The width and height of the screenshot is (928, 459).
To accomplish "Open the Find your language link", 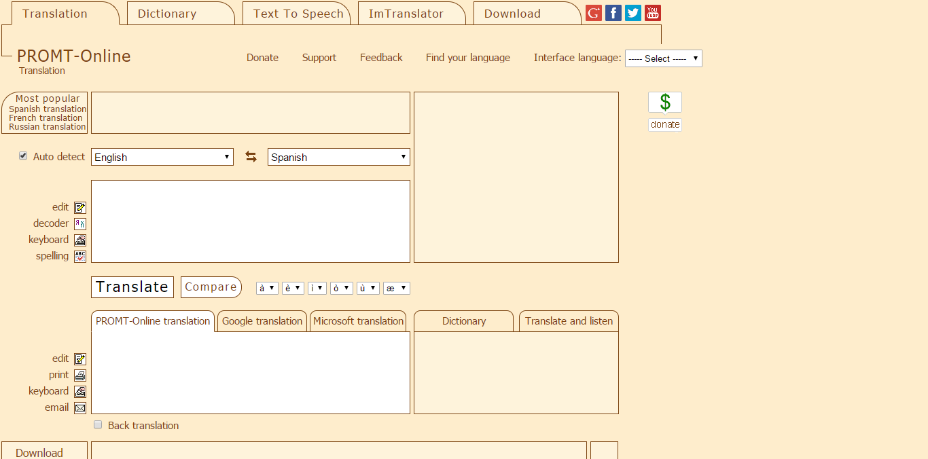I will (x=468, y=58).
